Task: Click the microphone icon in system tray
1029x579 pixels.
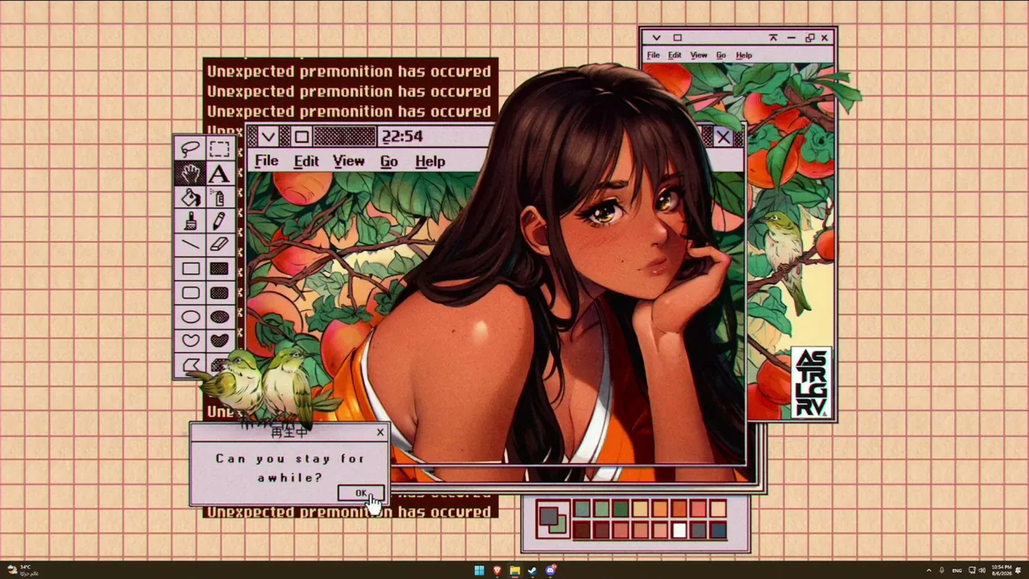Action: [x=941, y=571]
